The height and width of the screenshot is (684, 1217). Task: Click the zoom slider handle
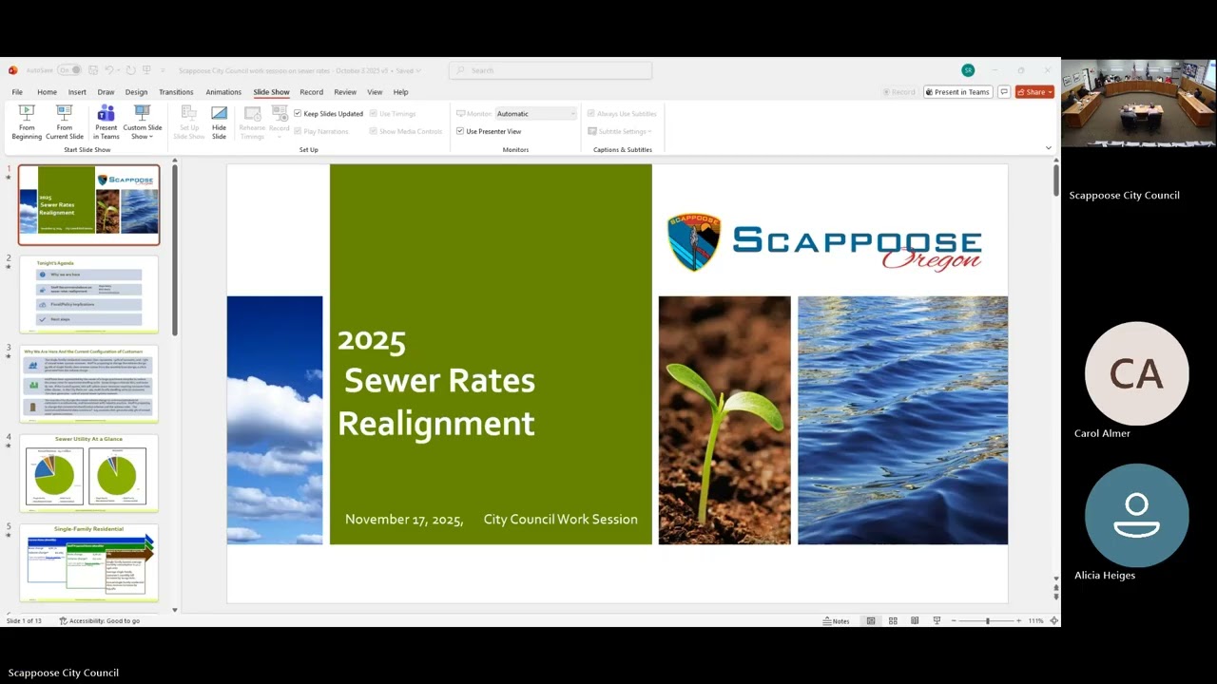click(987, 620)
